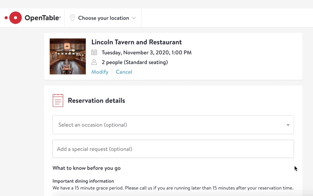Click the location pin icon
Image resolution: width=313 pixels, height=196 pixels.
pos(72,18)
